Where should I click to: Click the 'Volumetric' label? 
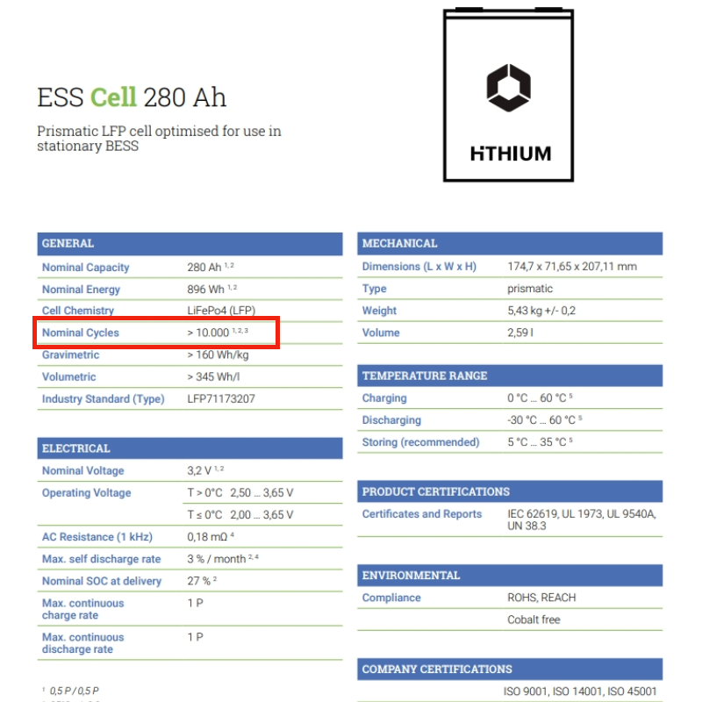coord(69,376)
